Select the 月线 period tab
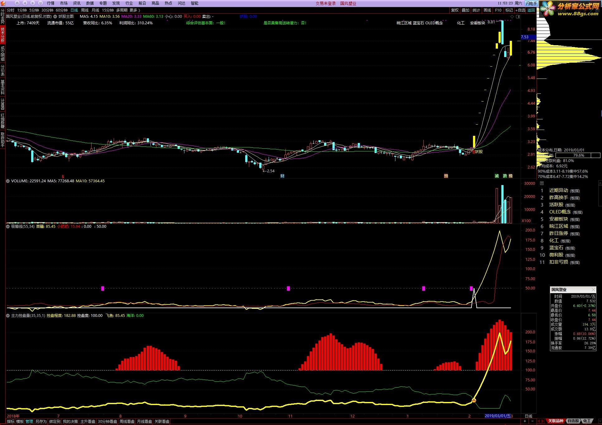Viewport: 602px width, 425px height. coord(95,10)
